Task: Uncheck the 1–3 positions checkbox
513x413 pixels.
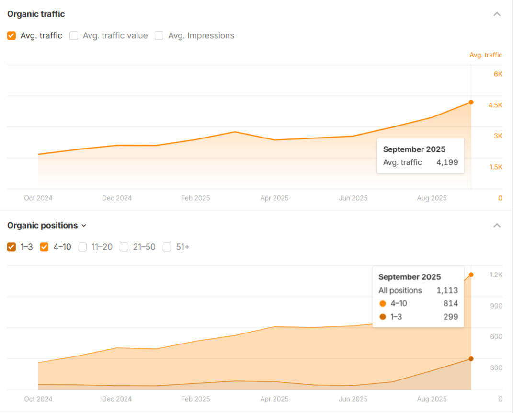Action: click(11, 247)
